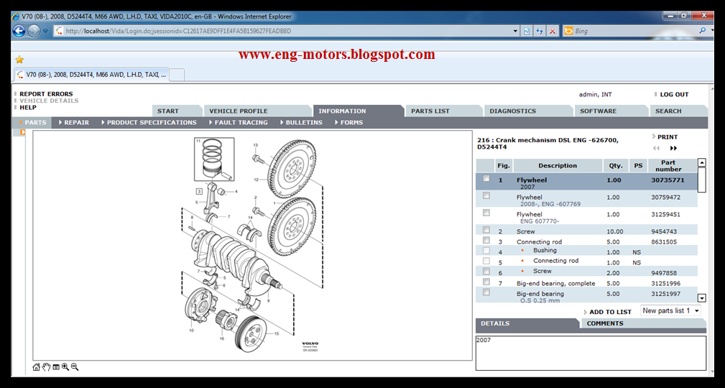Click the parts table scrollbar thumb
Image resolution: width=725 pixels, height=388 pixels.
[701, 180]
